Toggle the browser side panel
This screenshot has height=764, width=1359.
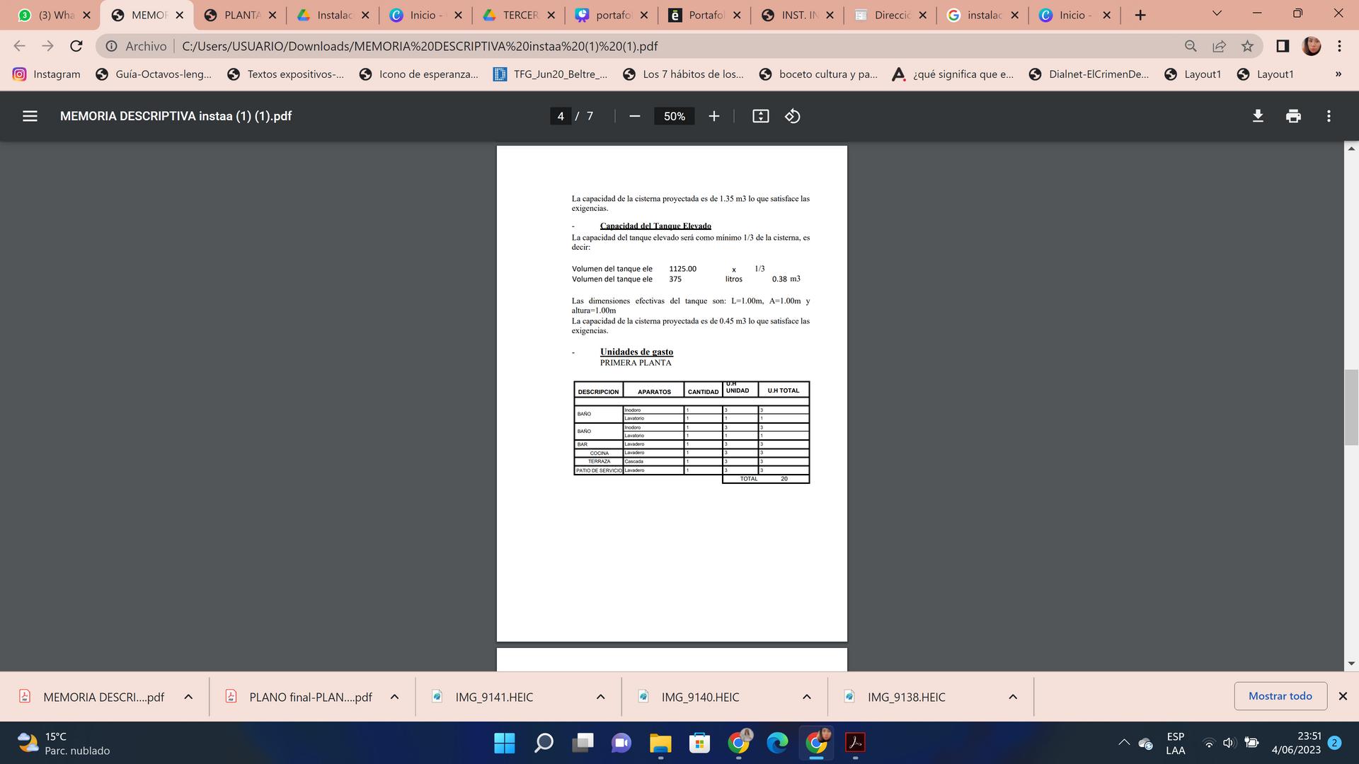[x=1282, y=46]
